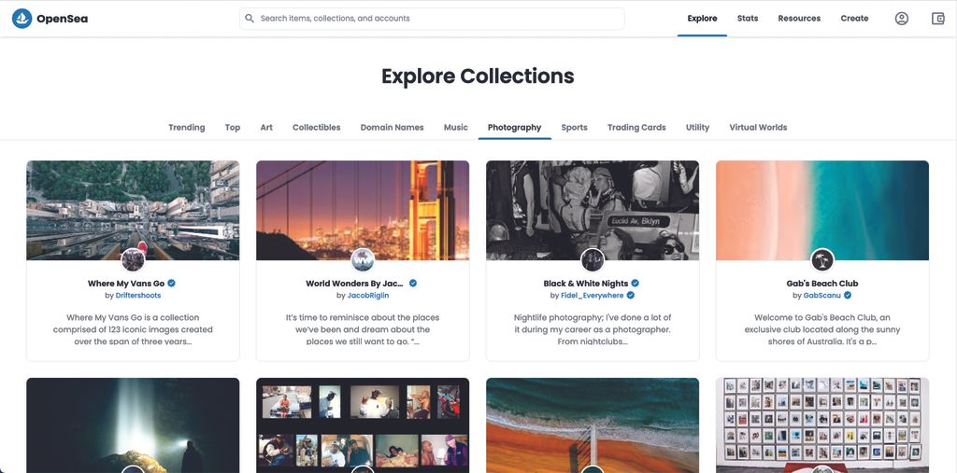Select the Domain Names tab
957x473 pixels.
pyautogui.click(x=392, y=128)
